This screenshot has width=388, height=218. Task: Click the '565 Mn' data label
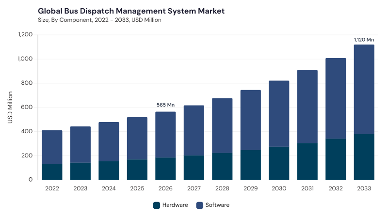165,105
